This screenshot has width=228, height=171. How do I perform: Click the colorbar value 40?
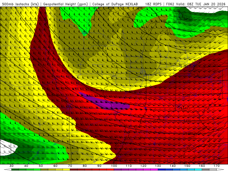click(x=26, y=166)
